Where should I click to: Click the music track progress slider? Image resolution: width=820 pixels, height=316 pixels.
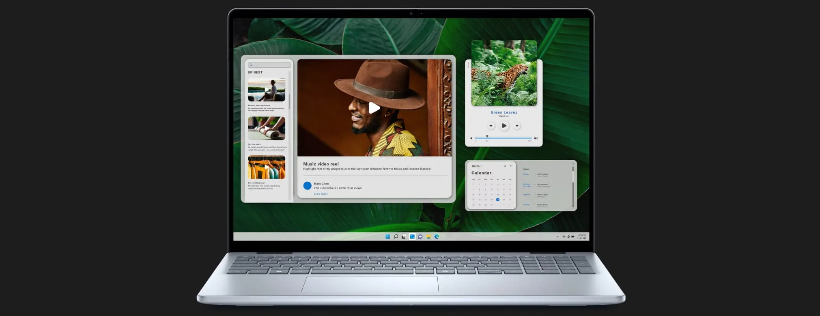click(503, 138)
